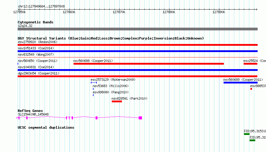Click the lower green segmental duplication bar
Image resolution: width=266 pixels, height=152 pixels.
click(x=253, y=140)
